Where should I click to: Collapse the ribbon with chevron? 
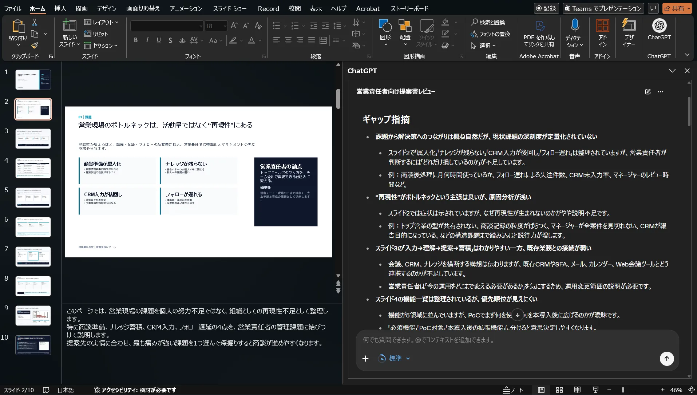687,55
